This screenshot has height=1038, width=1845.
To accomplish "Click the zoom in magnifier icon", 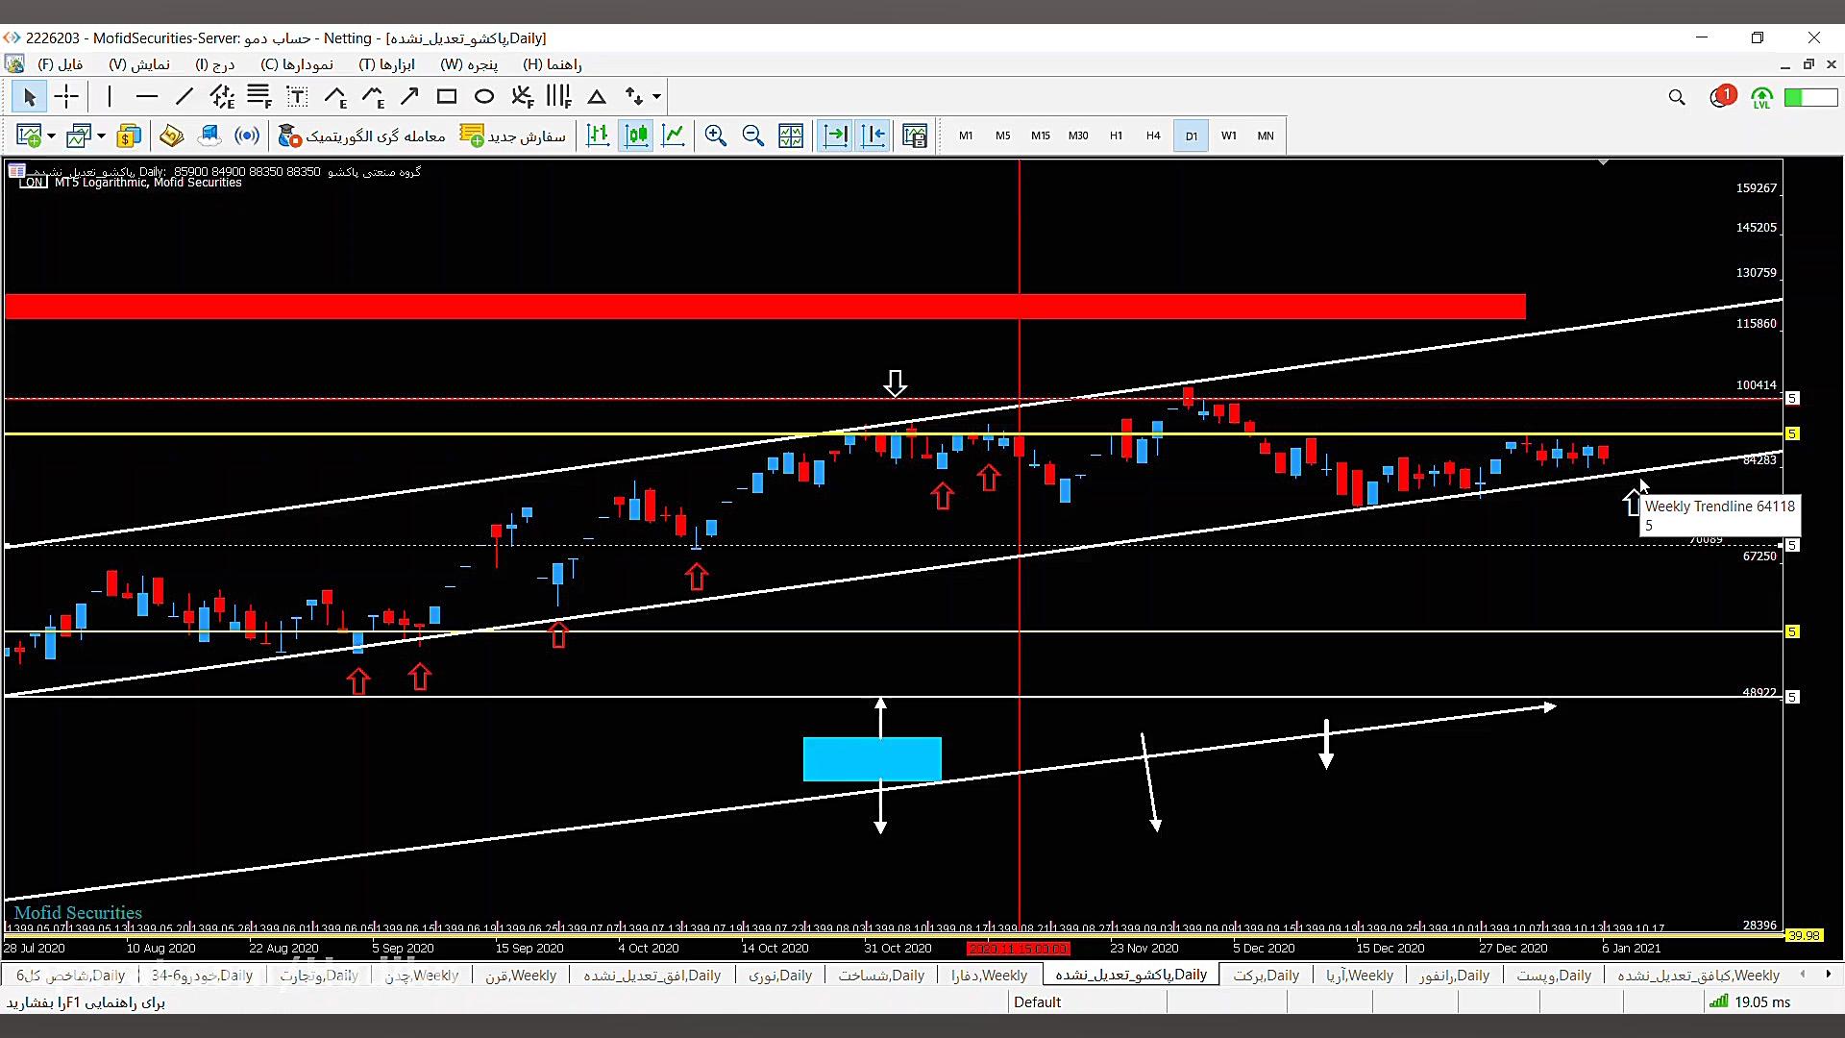I will coord(715,136).
